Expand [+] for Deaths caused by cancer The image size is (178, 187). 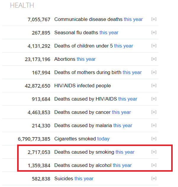coord(154,112)
